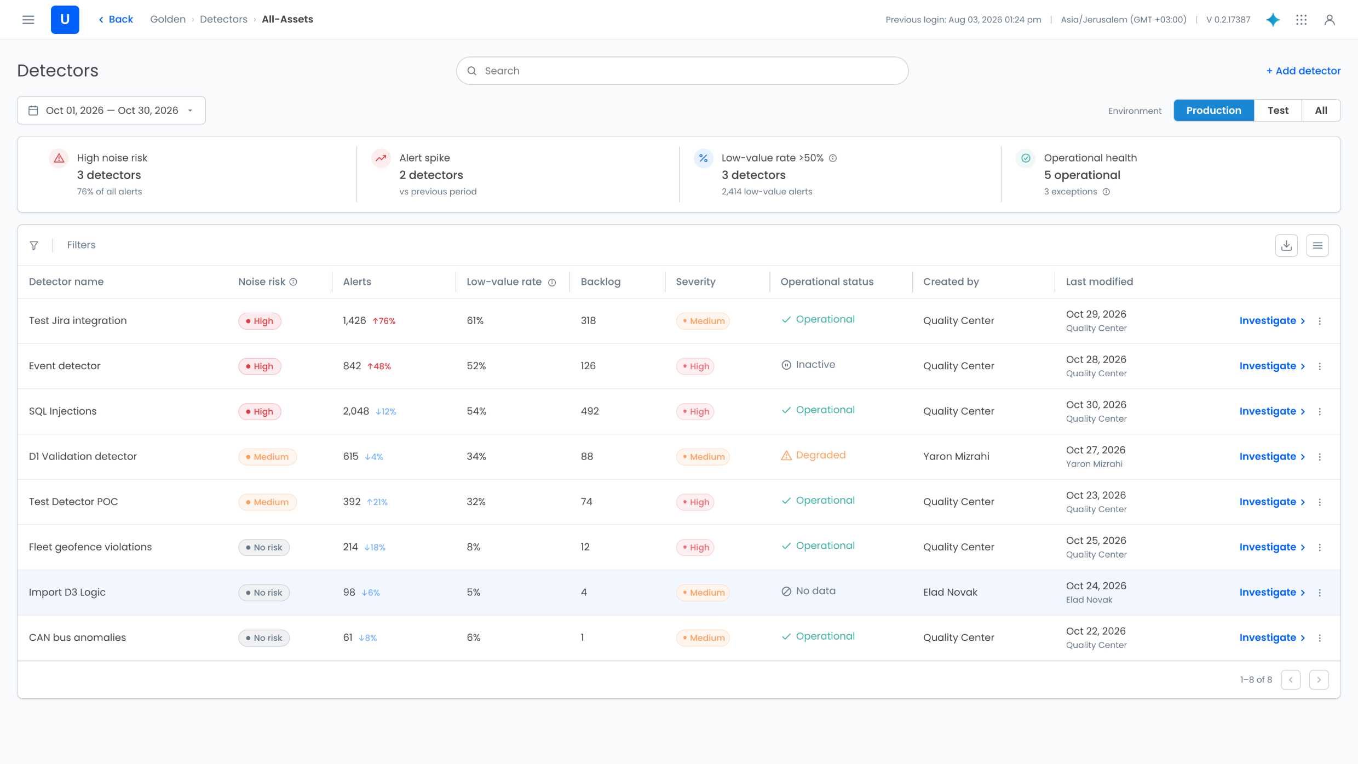Click the High noise risk summary card
This screenshot has width=1358, height=764.
coord(187,174)
